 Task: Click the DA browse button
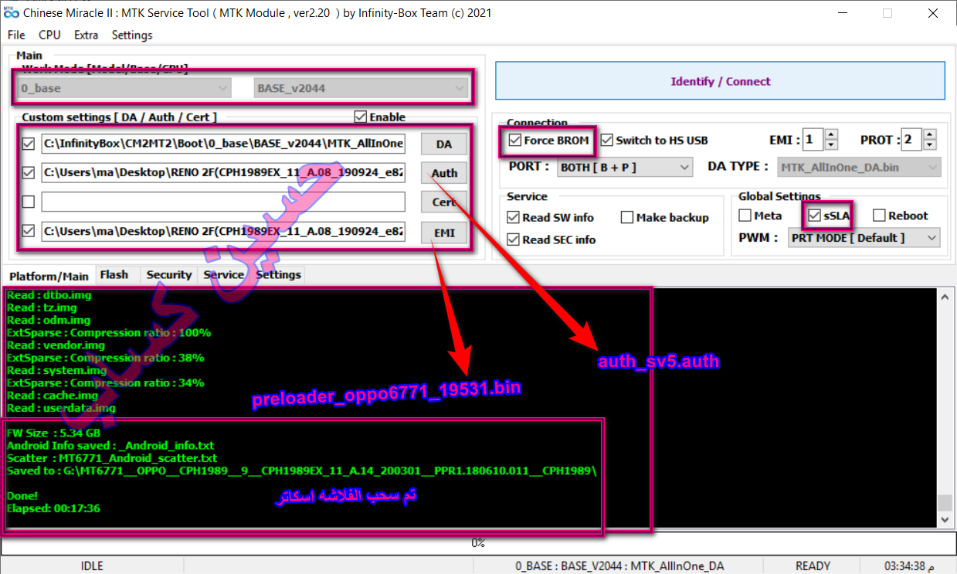pyautogui.click(x=444, y=144)
